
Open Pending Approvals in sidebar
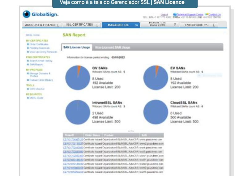40,48
